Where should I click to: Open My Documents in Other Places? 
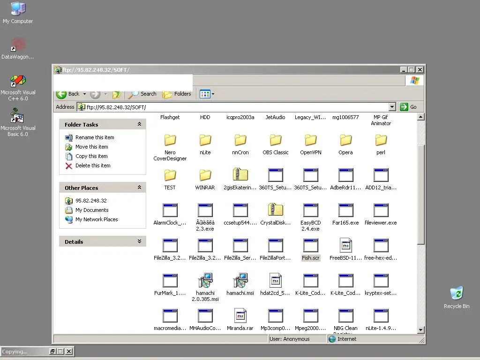[x=92, y=210]
